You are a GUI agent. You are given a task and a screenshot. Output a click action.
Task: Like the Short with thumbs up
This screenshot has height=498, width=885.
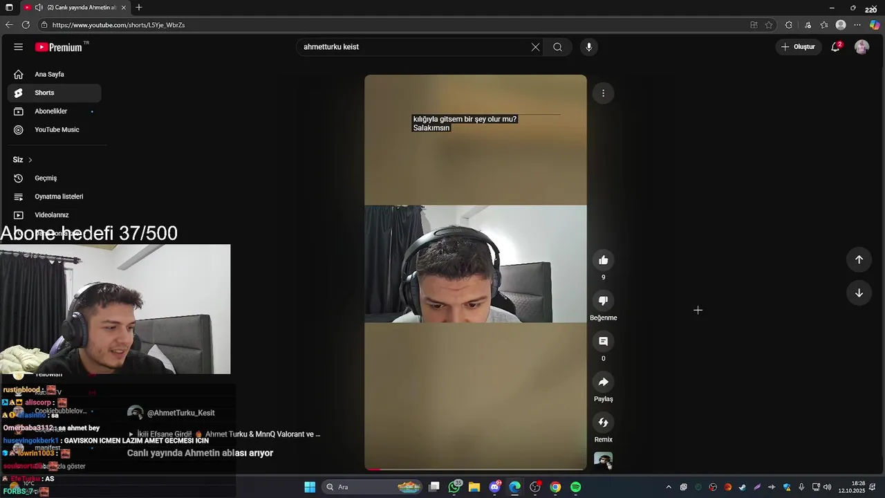coord(603,260)
